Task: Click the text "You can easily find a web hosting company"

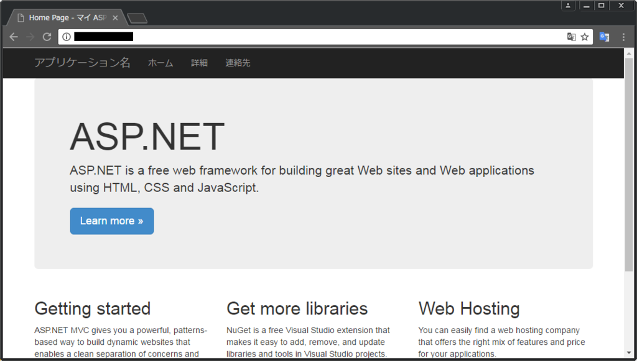Action: [499, 330]
